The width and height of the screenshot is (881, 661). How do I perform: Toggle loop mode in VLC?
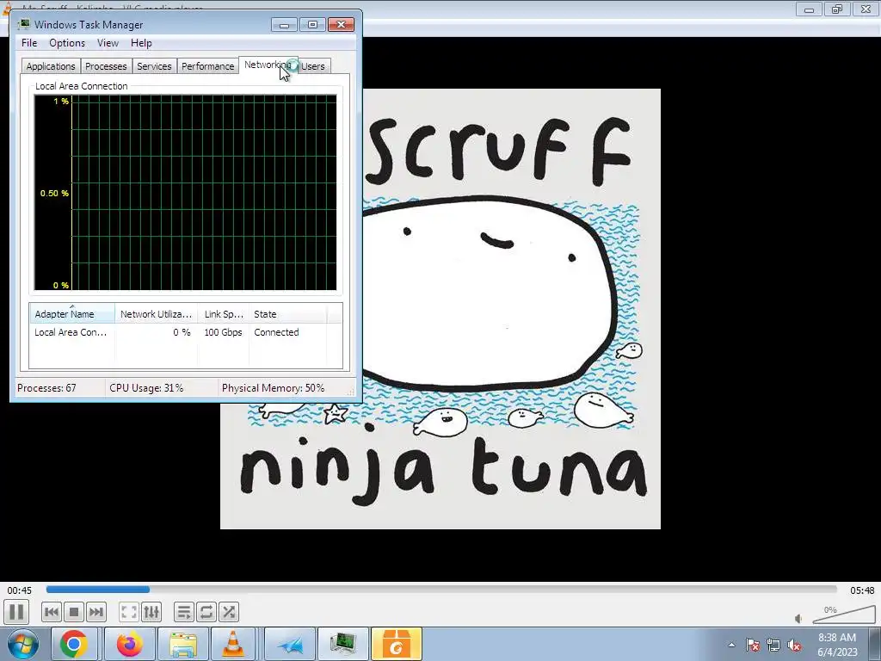coord(206,612)
